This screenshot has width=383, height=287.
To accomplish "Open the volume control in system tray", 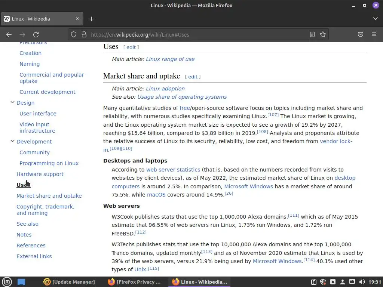I will pos(362,282).
